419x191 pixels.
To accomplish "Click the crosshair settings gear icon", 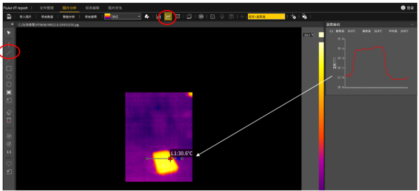I will click(293, 17).
